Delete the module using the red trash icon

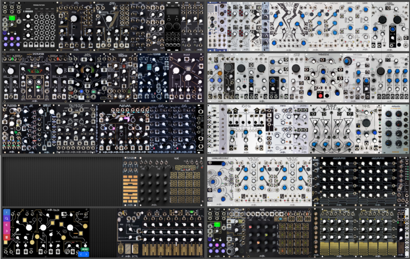(x=6, y=237)
